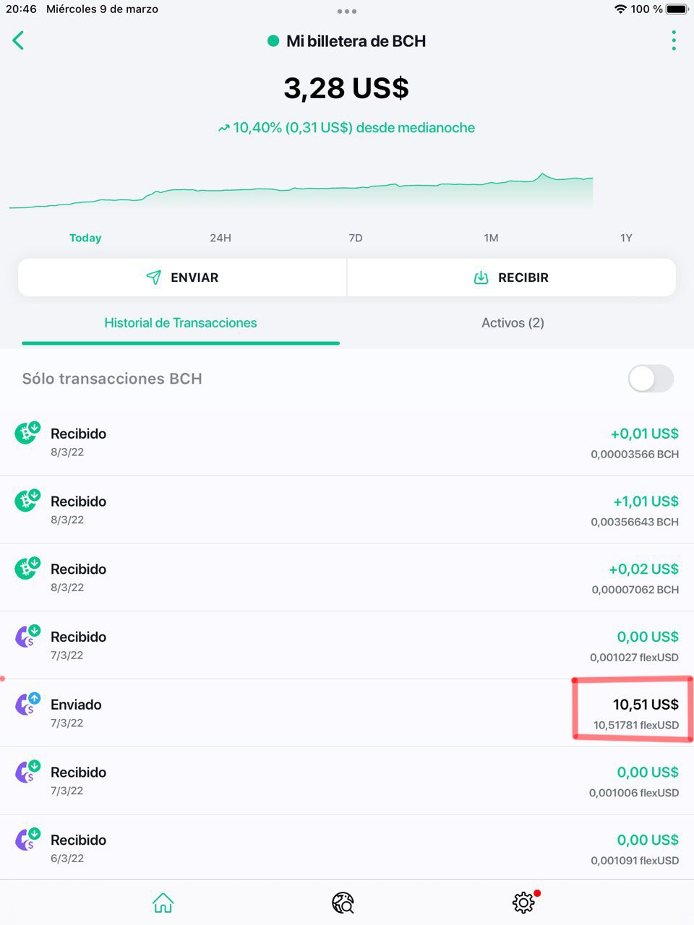Viewport: 694px width, 925px height.
Task: Select the 1Y chart range
Action: click(626, 238)
